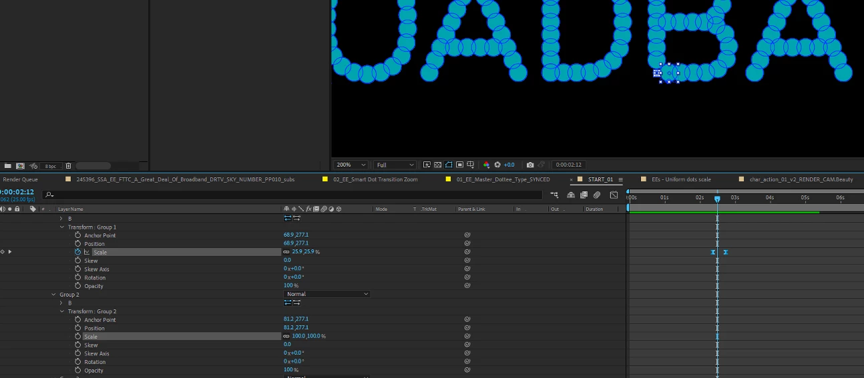
Task: Click pick whip for Group 2 Rotation
Action: 467,361
